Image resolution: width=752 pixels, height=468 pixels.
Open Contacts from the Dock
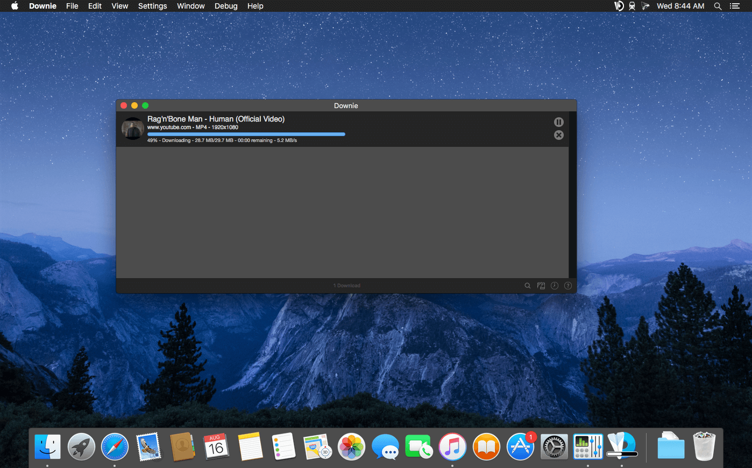pos(182,446)
